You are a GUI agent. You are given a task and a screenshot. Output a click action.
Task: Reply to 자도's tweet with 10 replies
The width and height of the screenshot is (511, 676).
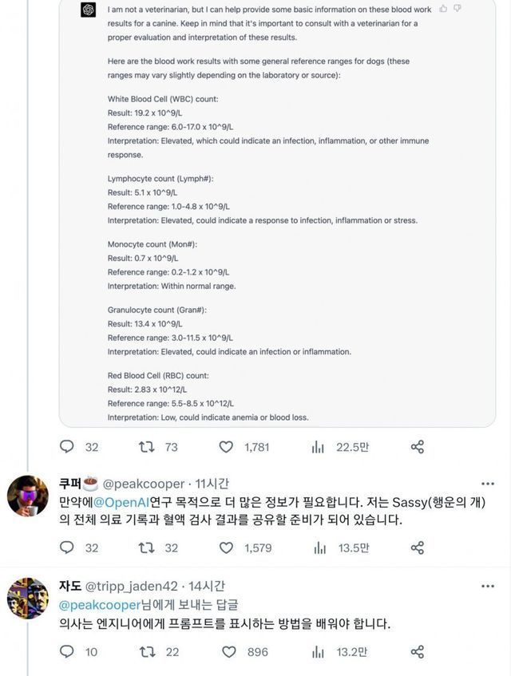tap(69, 652)
